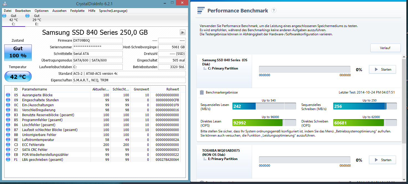Click status orb for Eingeschaltete Stunden row
The height and width of the screenshot is (184, 408).
8,100
